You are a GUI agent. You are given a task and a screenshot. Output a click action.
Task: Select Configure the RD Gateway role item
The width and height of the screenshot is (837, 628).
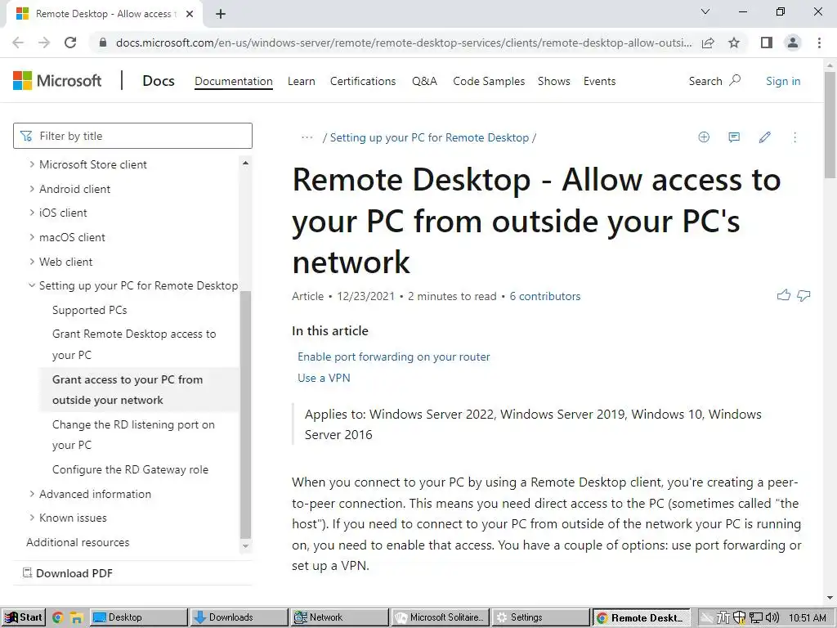(130, 469)
